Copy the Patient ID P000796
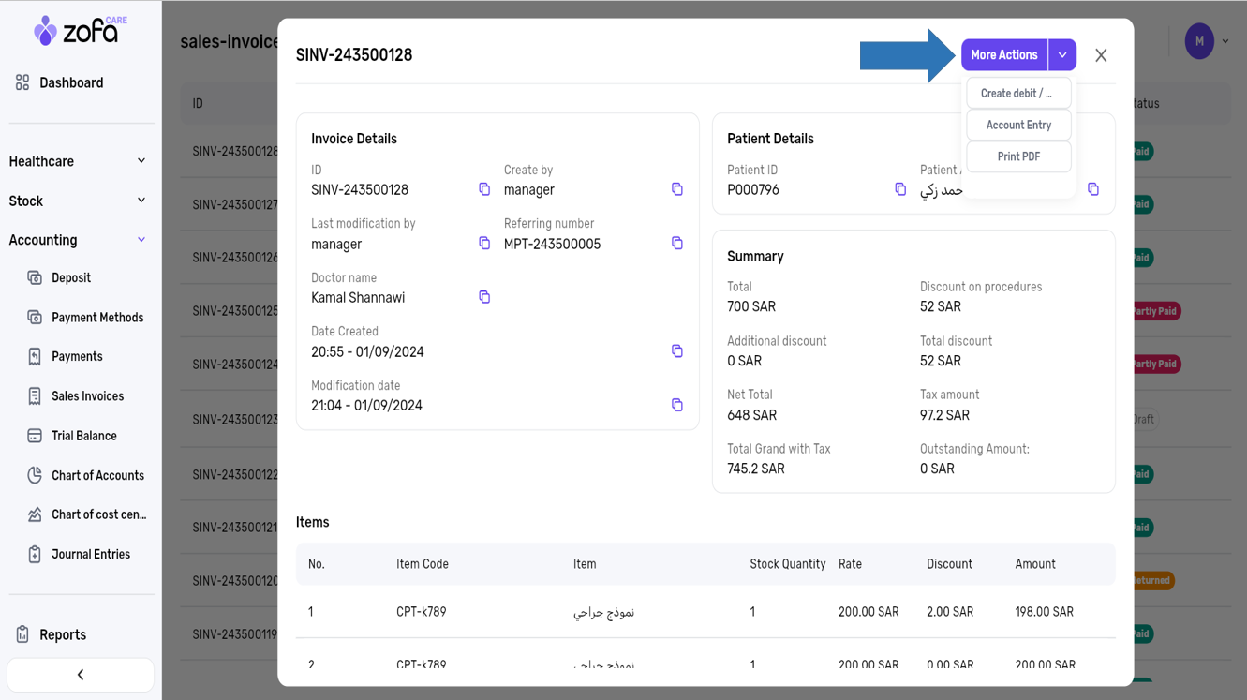The image size is (1247, 700). point(900,189)
